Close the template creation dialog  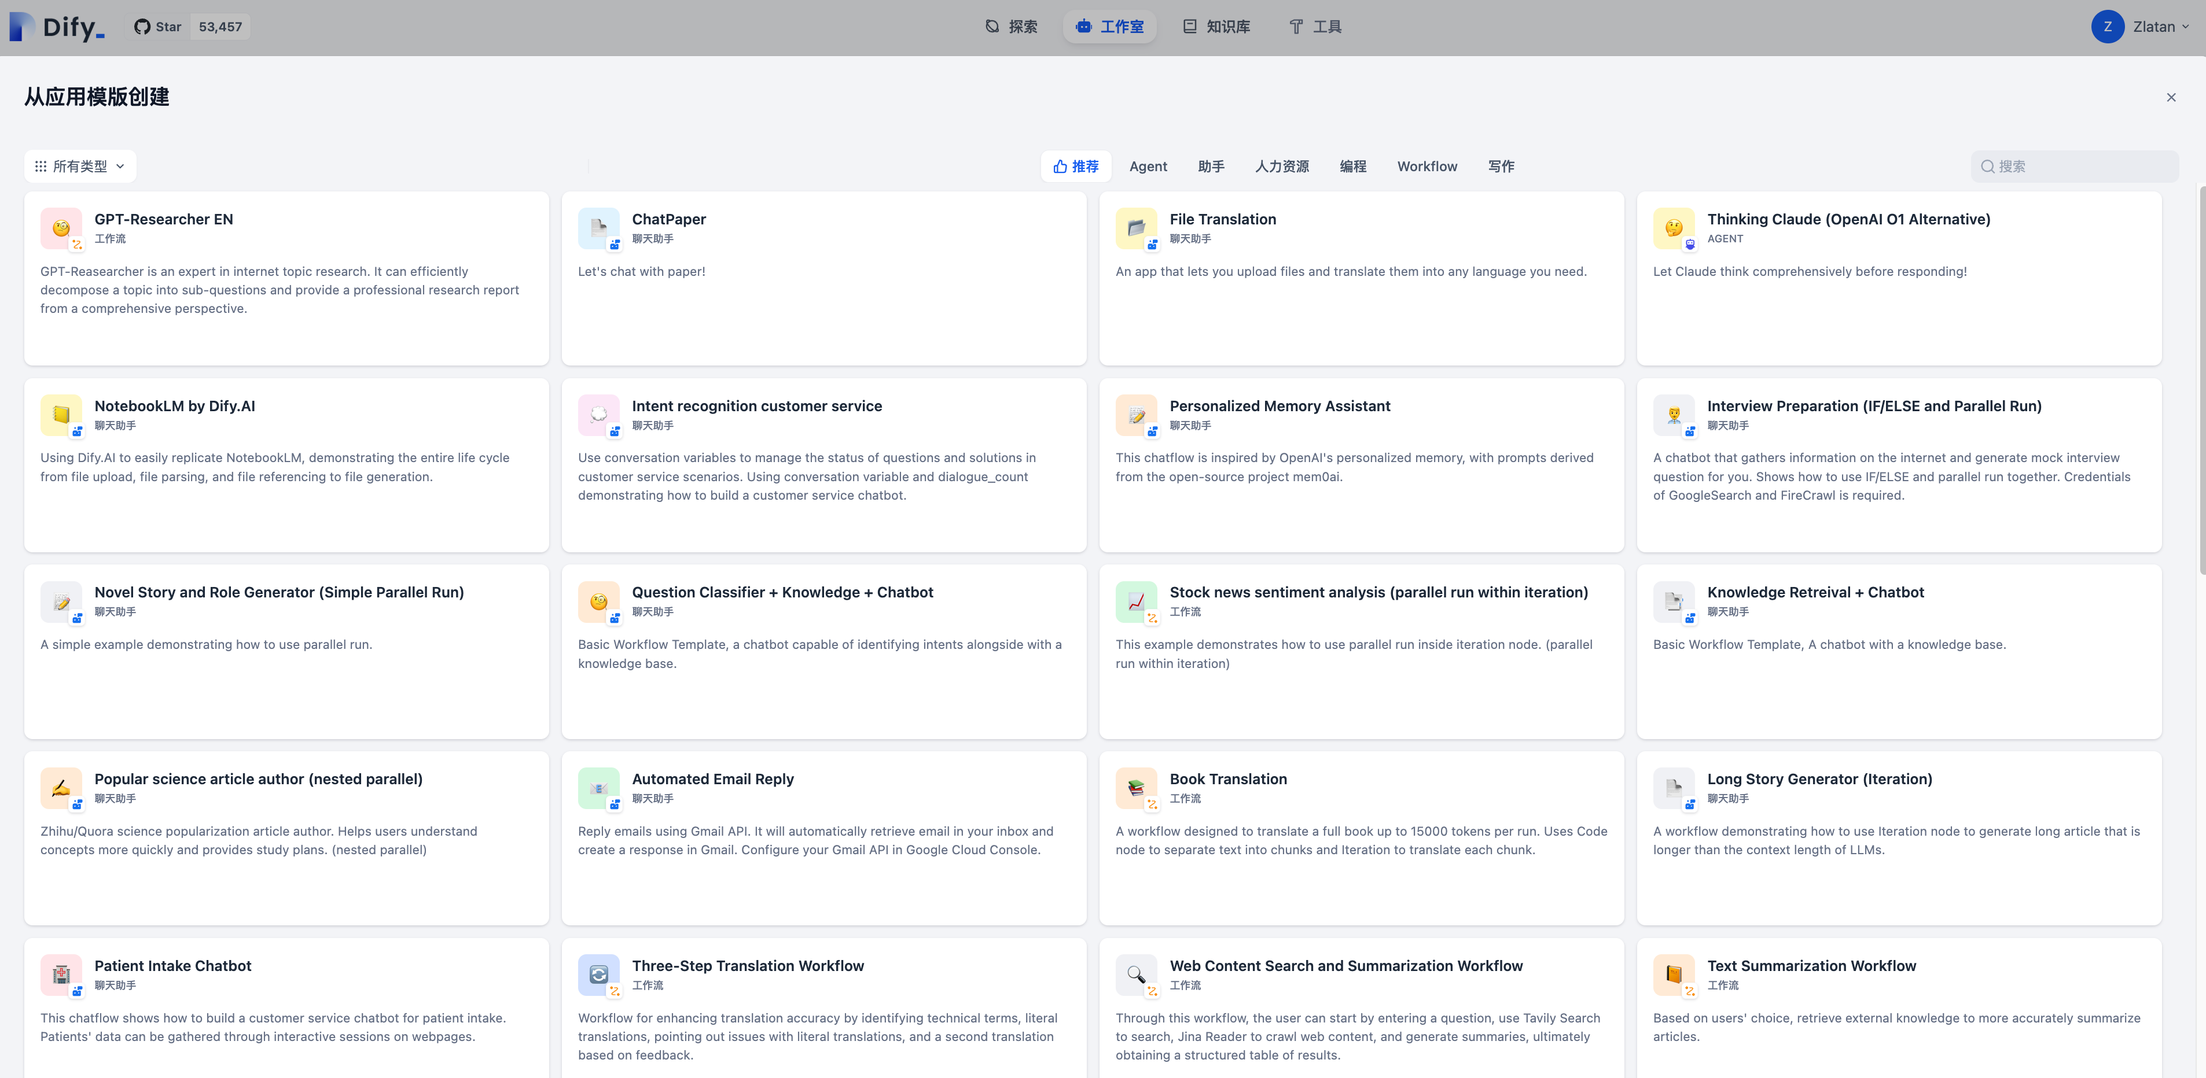point(2170,98)
